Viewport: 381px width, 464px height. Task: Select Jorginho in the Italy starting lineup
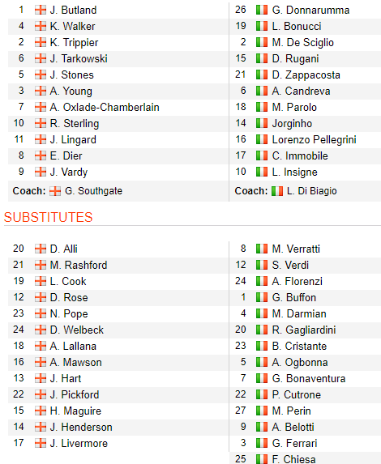pos(292,123)
